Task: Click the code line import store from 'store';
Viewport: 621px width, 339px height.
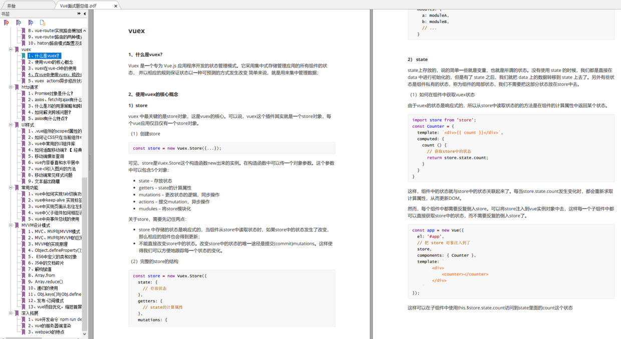Action: click(444, 120)
